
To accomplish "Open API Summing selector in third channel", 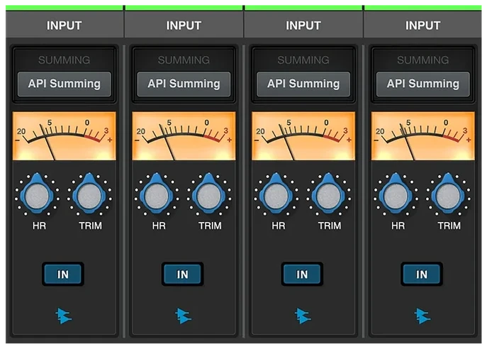I will point(303,84).
